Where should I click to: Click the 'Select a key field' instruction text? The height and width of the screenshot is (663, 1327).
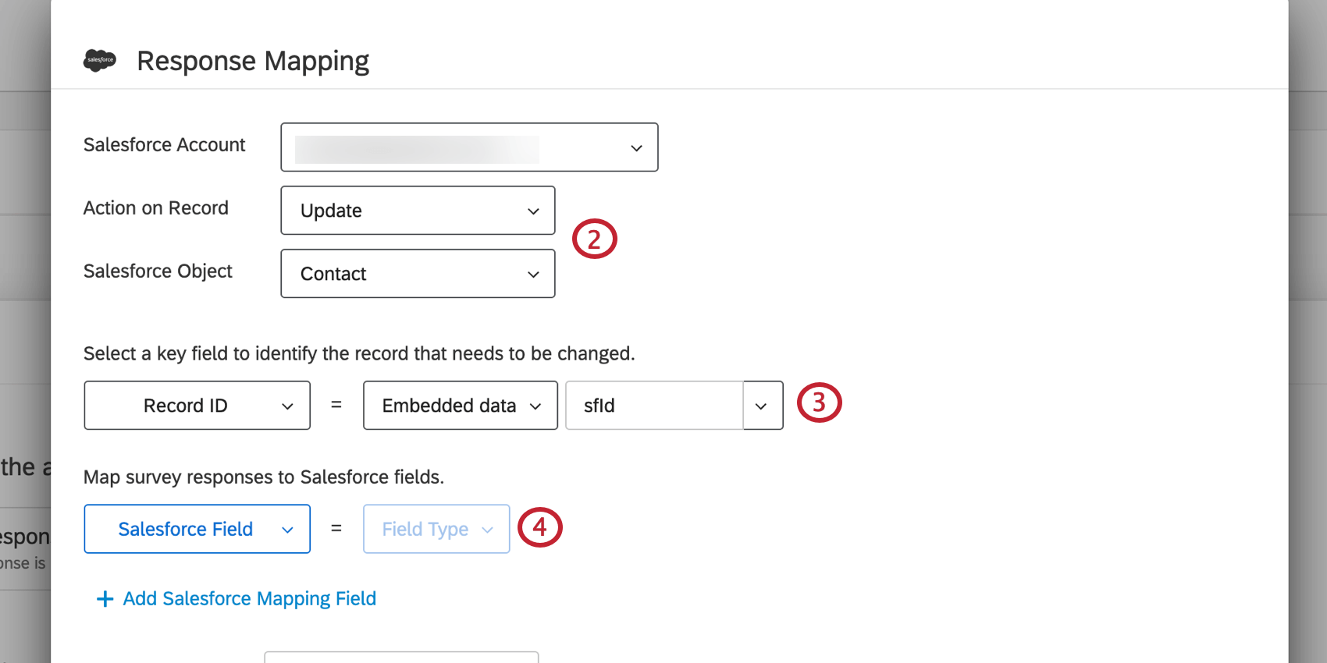359,354
